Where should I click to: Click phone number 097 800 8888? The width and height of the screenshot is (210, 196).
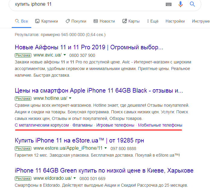click(123, 149)
